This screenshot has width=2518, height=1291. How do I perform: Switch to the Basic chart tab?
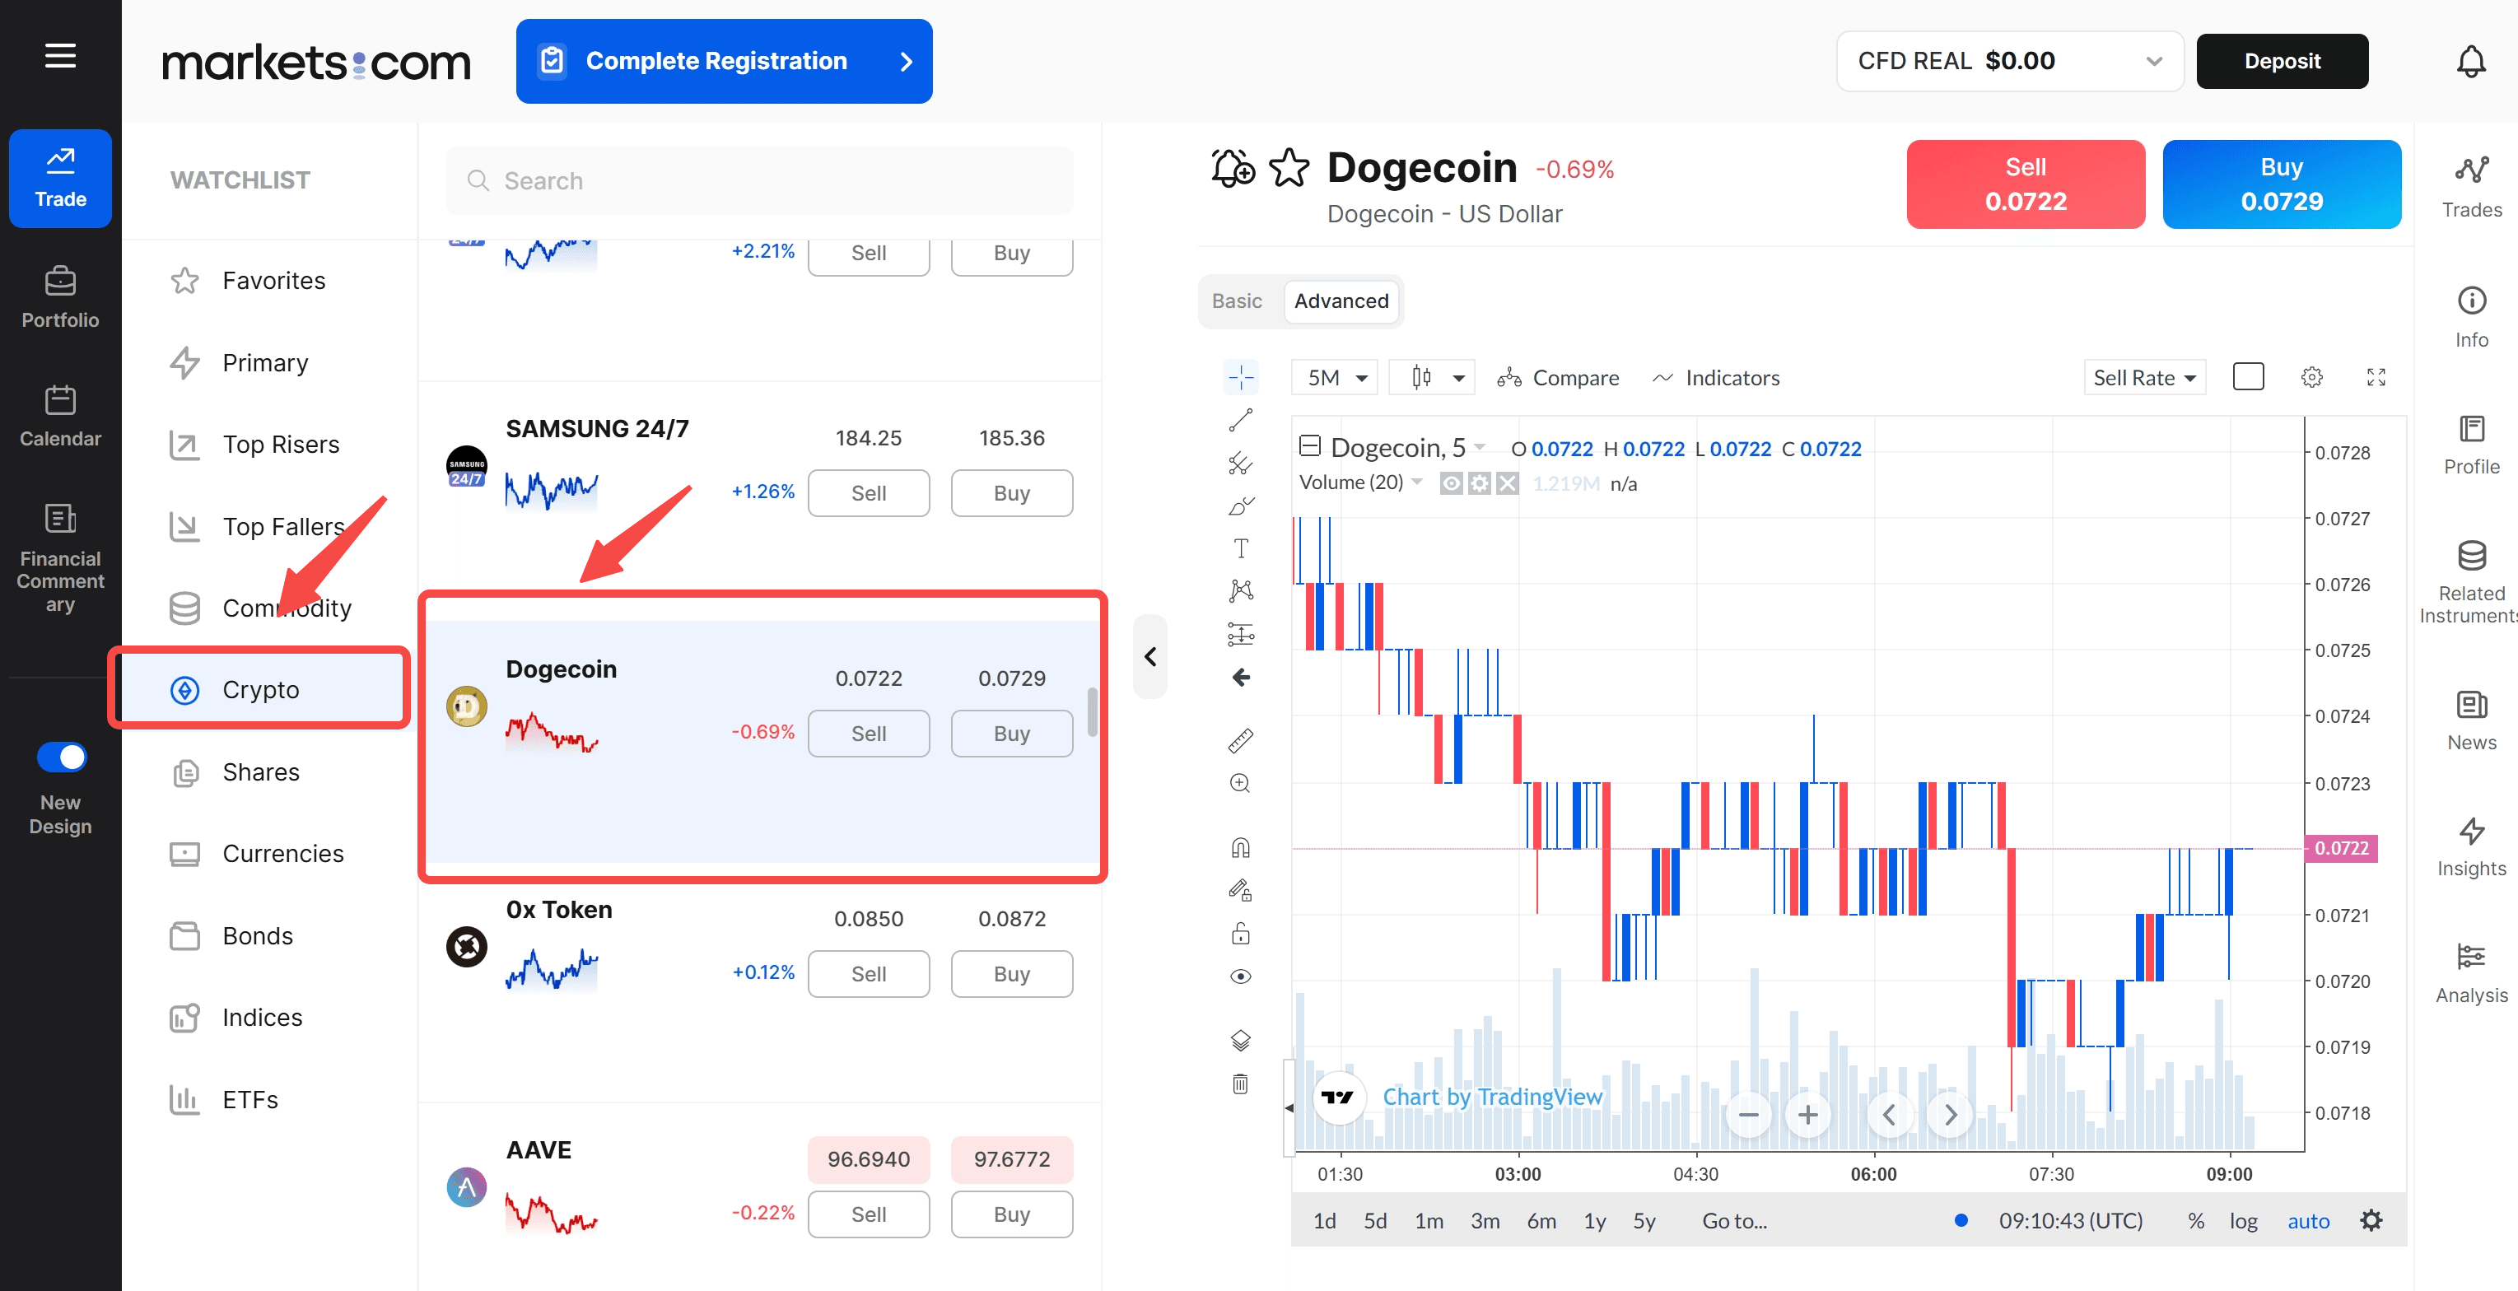tap(1237, 301)
